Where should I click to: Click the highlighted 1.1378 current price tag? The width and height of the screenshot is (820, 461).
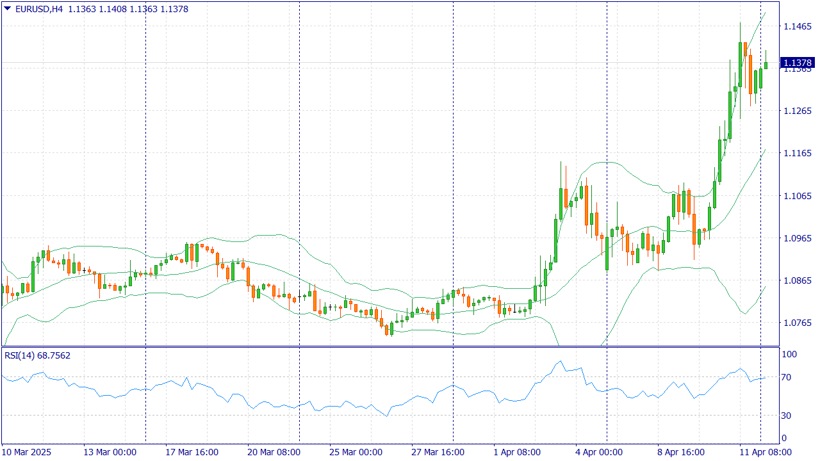click(x=797, y=63)
